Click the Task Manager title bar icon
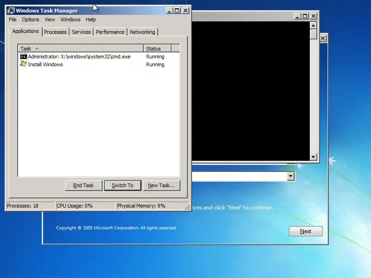 coord(11,11)
